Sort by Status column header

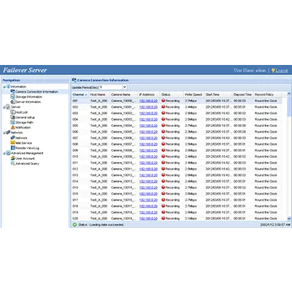pyautogui.click(x=172, y=94)
